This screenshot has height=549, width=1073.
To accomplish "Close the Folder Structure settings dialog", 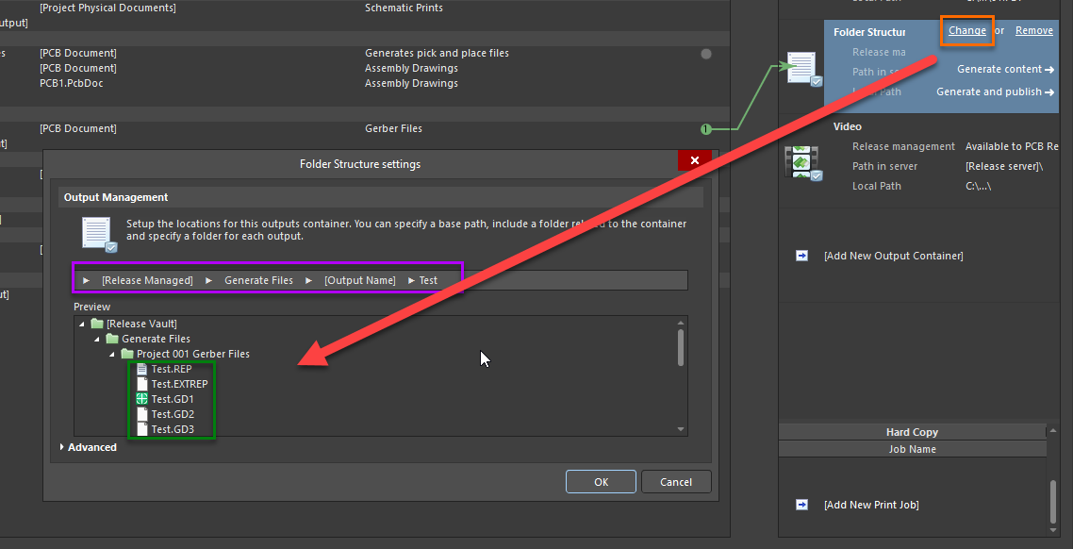I will (695, 160).
